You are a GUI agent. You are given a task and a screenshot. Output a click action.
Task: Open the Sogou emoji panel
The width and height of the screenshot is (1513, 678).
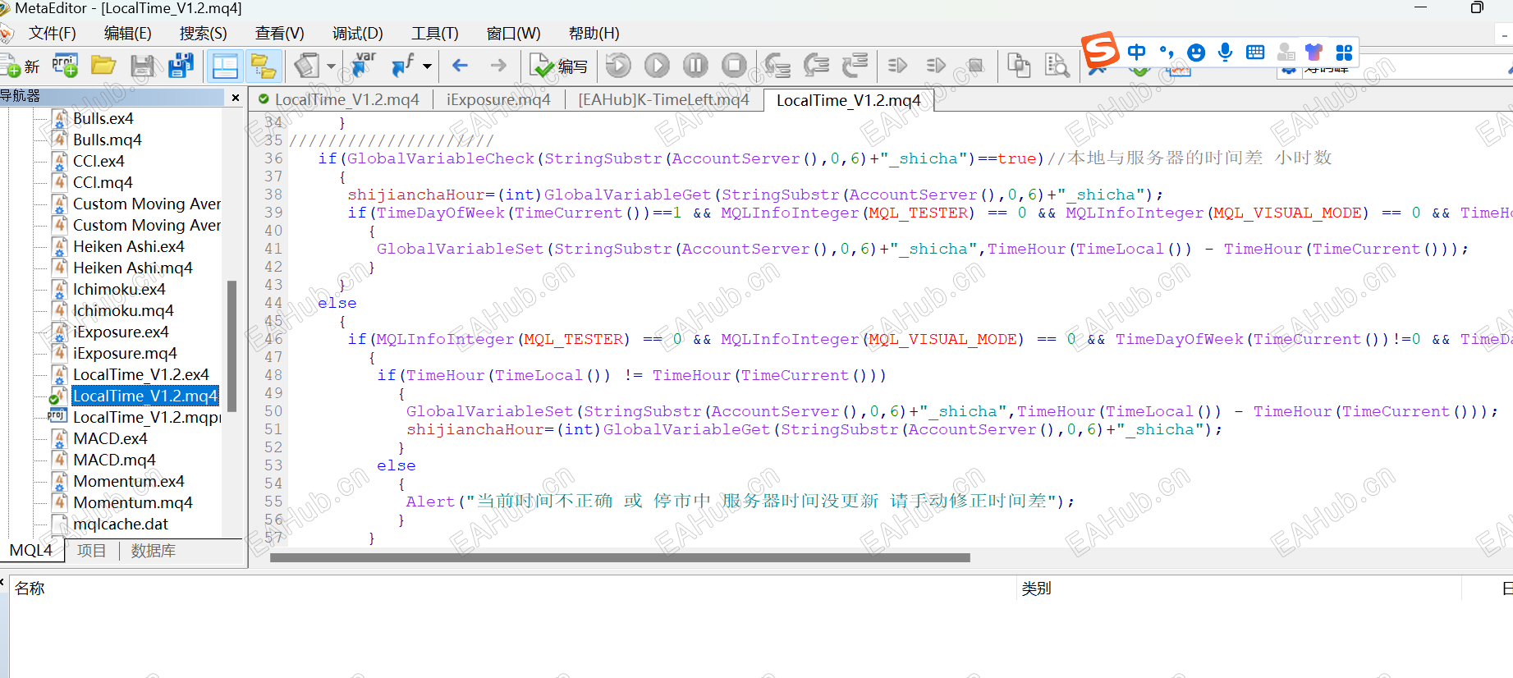coord(1196,53)
